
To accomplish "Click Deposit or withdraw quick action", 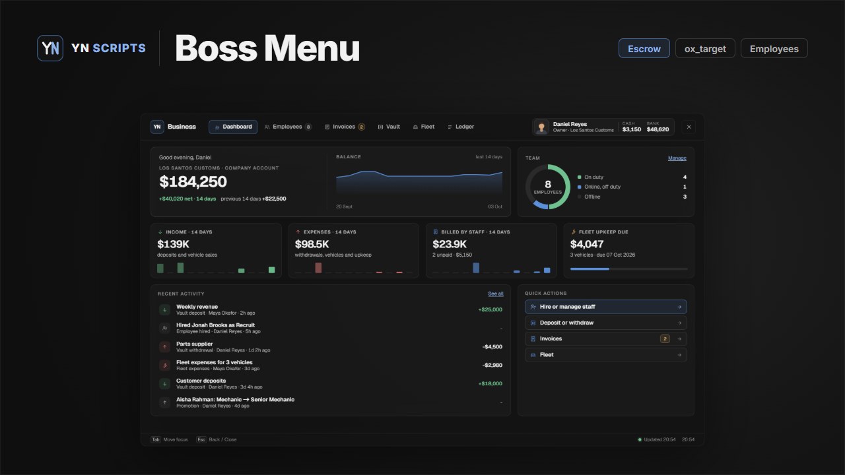I will click(606, 323).
